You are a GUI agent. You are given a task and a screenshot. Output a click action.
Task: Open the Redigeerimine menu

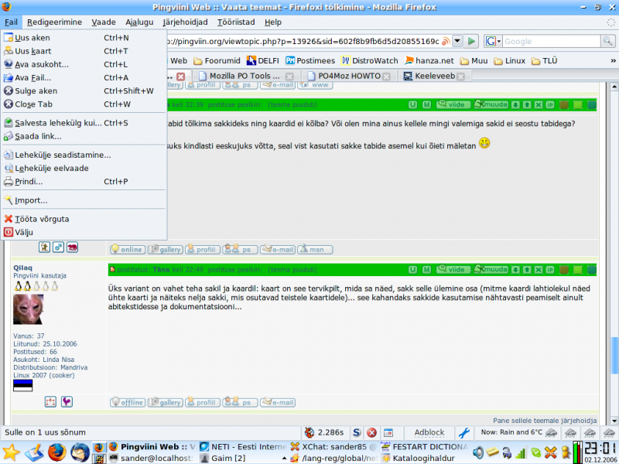[54, 22]
